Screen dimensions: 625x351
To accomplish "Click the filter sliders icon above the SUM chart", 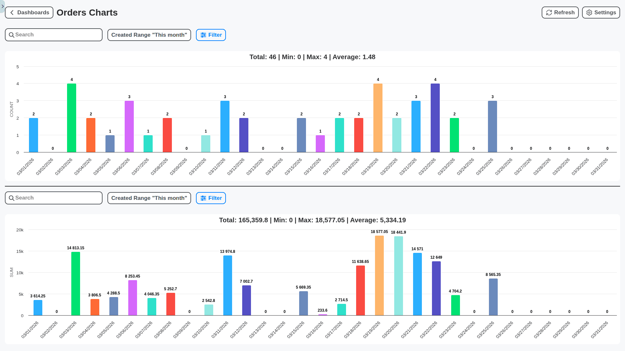I will point(203,198).
